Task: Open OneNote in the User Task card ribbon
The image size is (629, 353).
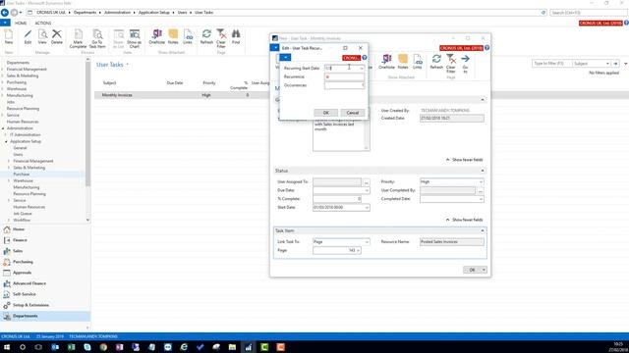Action: coord(386,62)
